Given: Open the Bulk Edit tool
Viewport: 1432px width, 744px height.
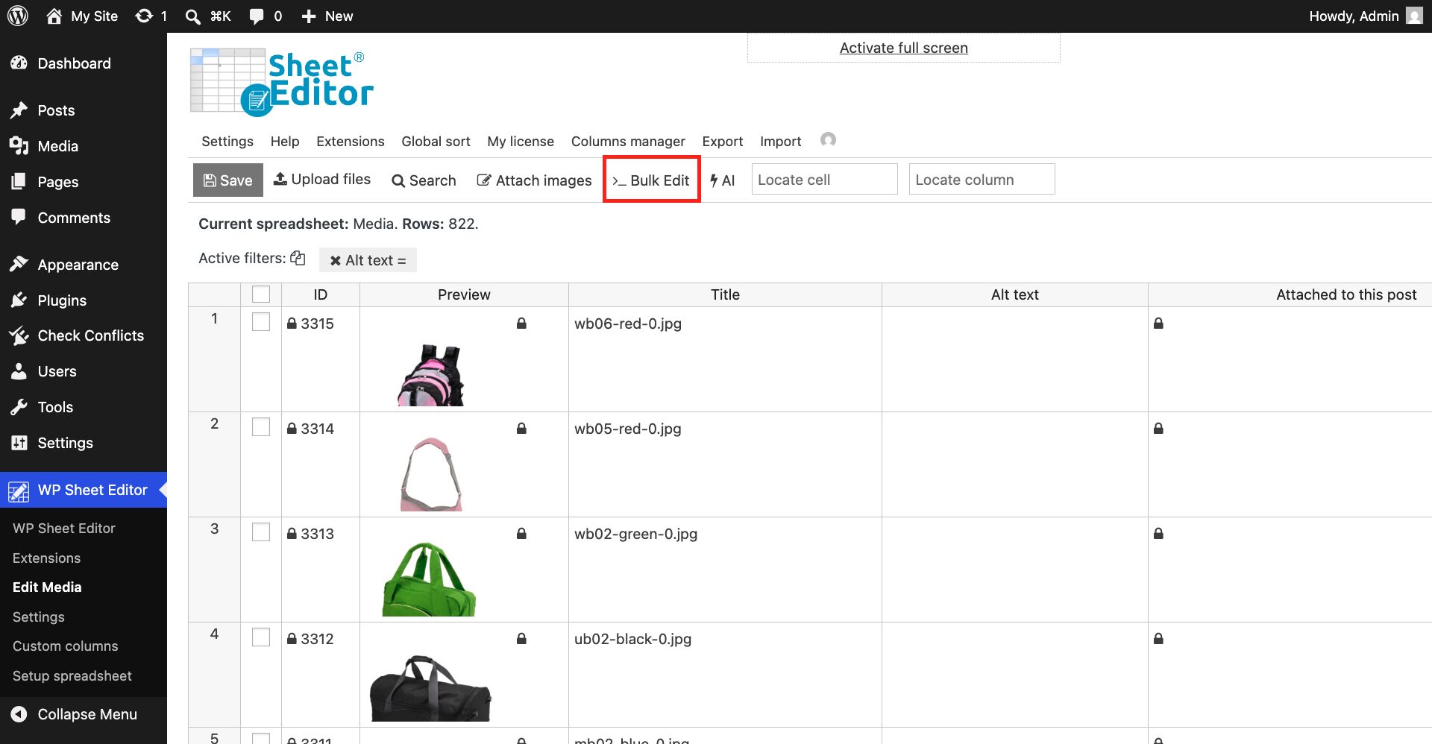Looking at the screenshot, I should point(651,180).
